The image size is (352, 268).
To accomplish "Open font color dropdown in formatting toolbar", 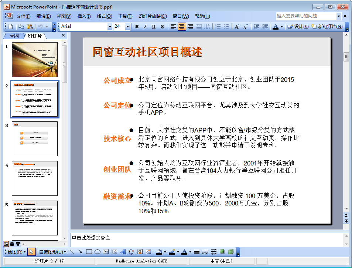I will click(x=281, y=27).
